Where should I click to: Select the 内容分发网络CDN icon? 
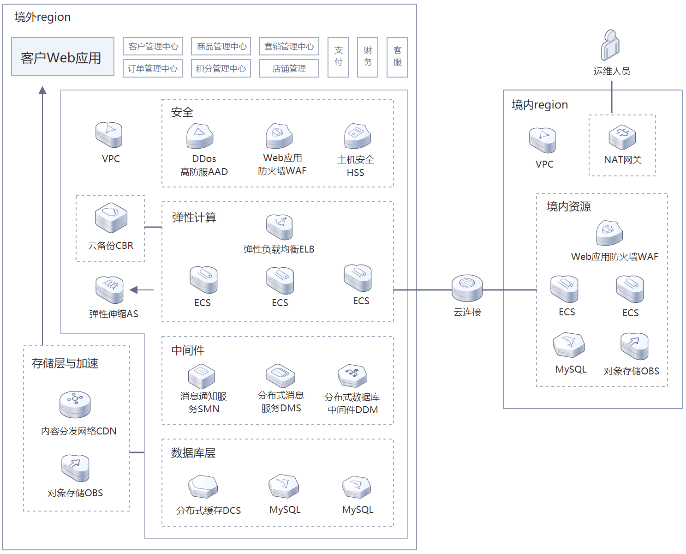point(75,404)
